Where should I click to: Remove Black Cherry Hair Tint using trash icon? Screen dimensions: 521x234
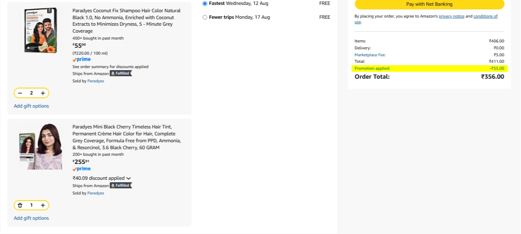point(20,205)
